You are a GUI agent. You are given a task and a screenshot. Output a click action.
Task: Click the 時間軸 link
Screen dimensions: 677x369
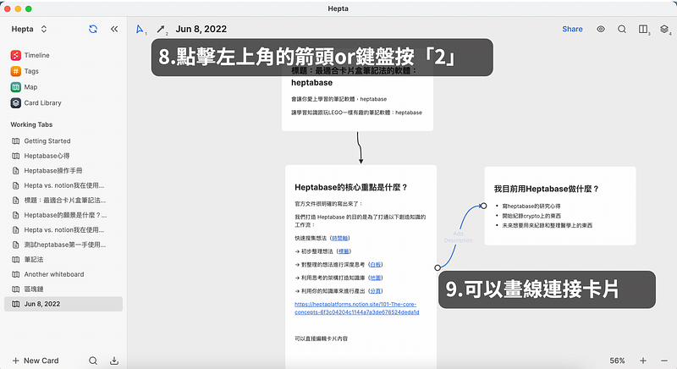[340, 238]
